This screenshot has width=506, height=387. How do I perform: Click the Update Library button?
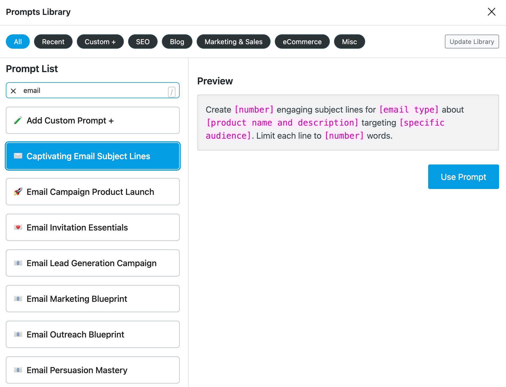[471, 42]
